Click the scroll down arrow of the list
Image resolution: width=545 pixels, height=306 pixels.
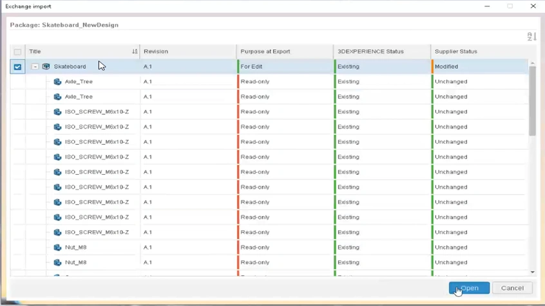click(x=532, y=273)
